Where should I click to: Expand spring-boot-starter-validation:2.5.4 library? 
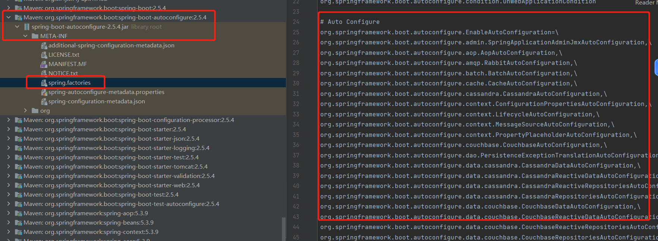(x=9, y=176)
